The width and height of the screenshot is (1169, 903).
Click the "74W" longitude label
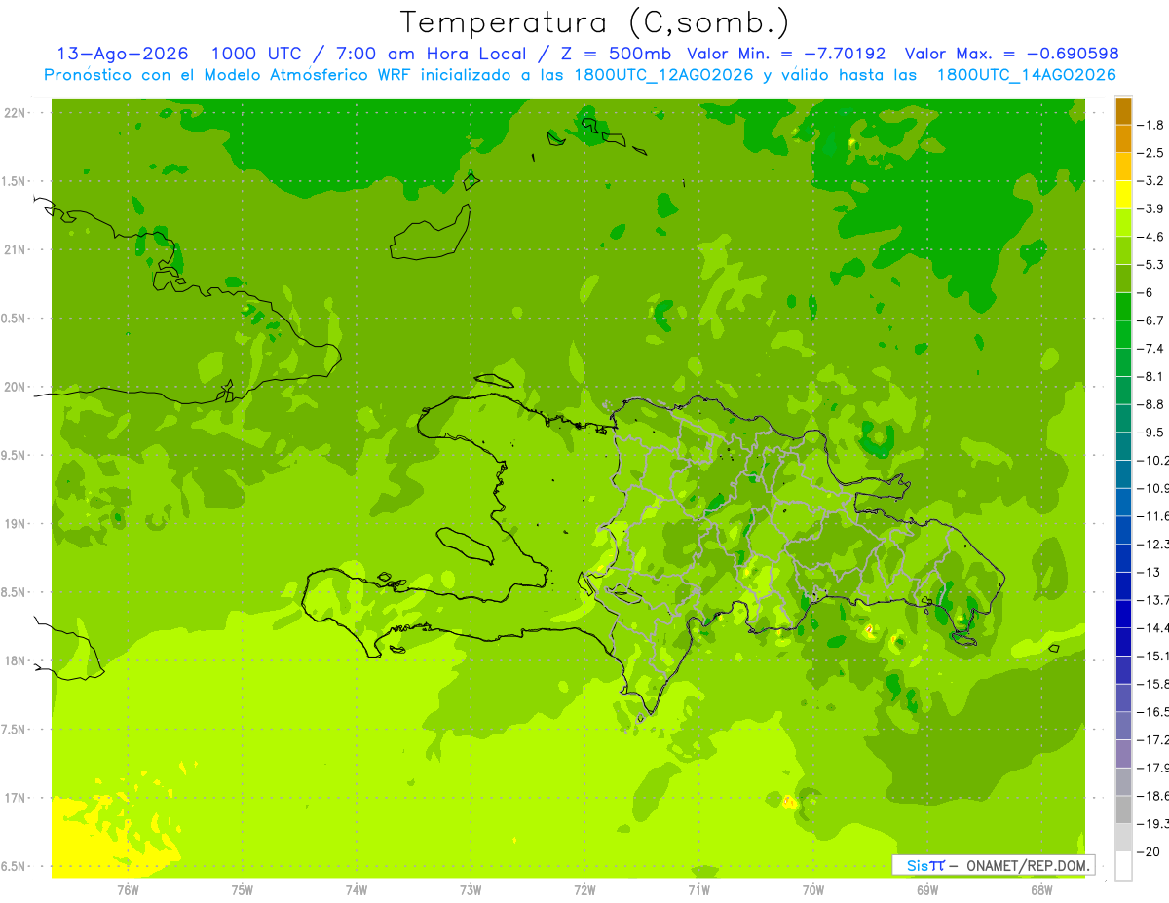click(357, 889)
